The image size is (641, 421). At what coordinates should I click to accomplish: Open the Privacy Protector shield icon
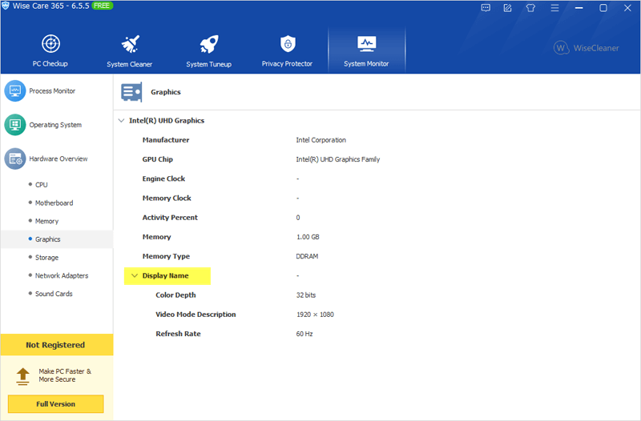click(x=288, y=44)
